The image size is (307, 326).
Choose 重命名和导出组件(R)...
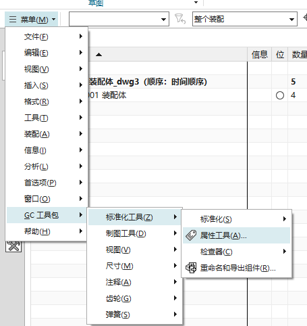click(236, 268)
